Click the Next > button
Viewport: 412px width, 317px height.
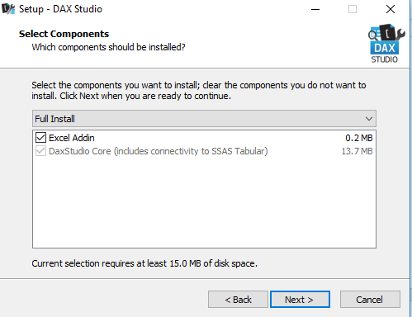[300, 300]
